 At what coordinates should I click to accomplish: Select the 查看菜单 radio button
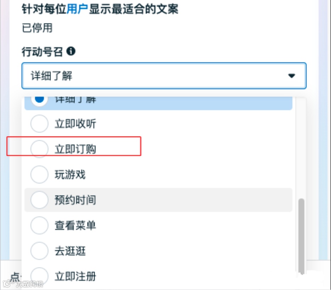click(39, 225)
